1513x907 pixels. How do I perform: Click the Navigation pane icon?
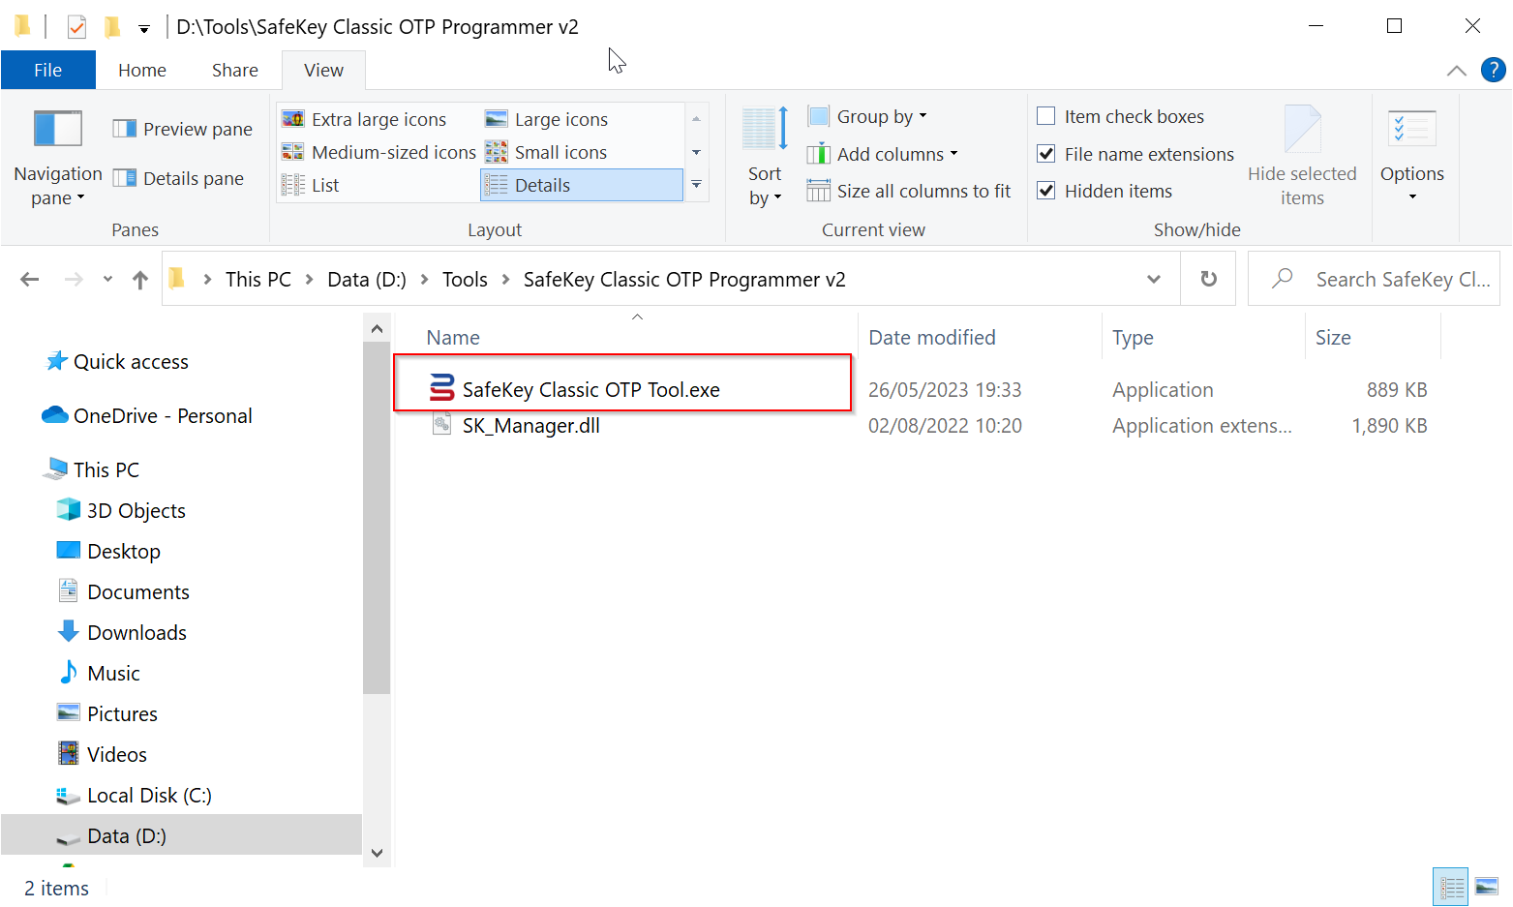click(58, 129)
